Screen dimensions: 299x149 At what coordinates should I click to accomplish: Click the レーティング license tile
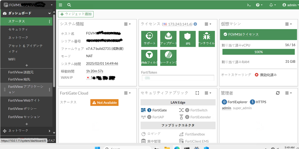168,58
